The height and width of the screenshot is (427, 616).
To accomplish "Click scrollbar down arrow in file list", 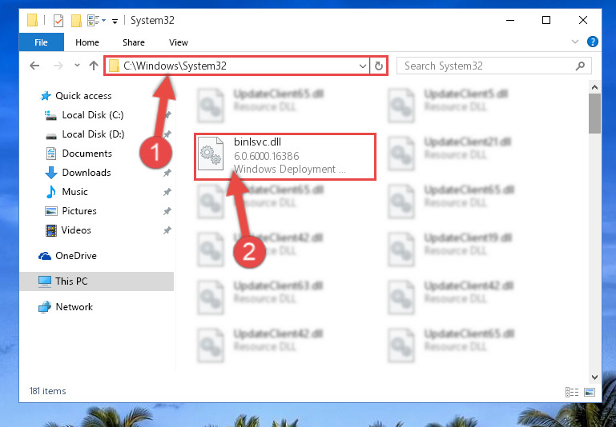I will click(x=594, y=377).
